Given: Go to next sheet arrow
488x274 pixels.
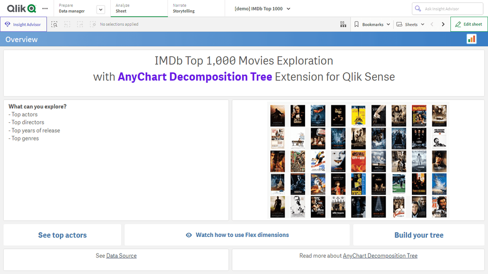Looking at the screenshot, I should tap(443, 24).
